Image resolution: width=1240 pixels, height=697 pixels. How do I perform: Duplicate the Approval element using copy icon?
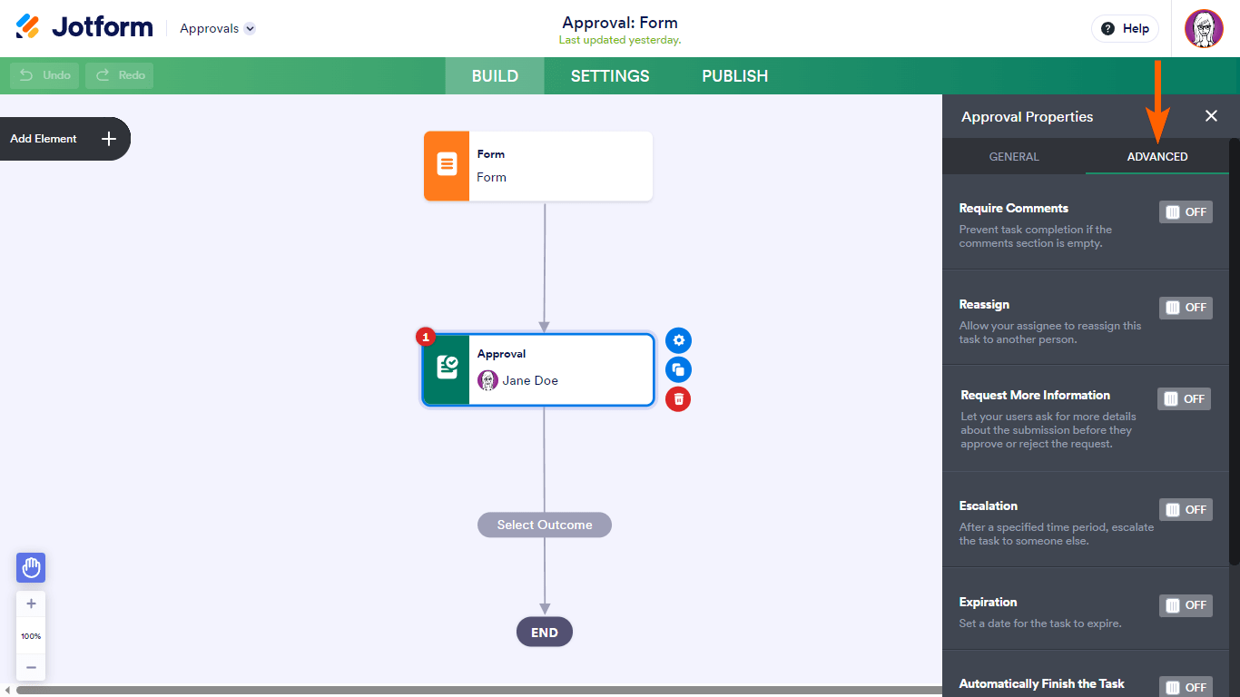(678, 369)
